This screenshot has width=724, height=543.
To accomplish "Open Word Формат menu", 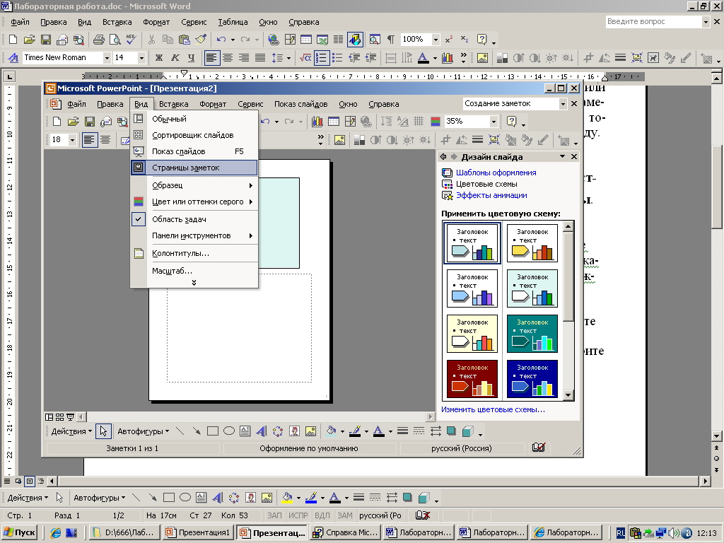I will pos(156,22).
